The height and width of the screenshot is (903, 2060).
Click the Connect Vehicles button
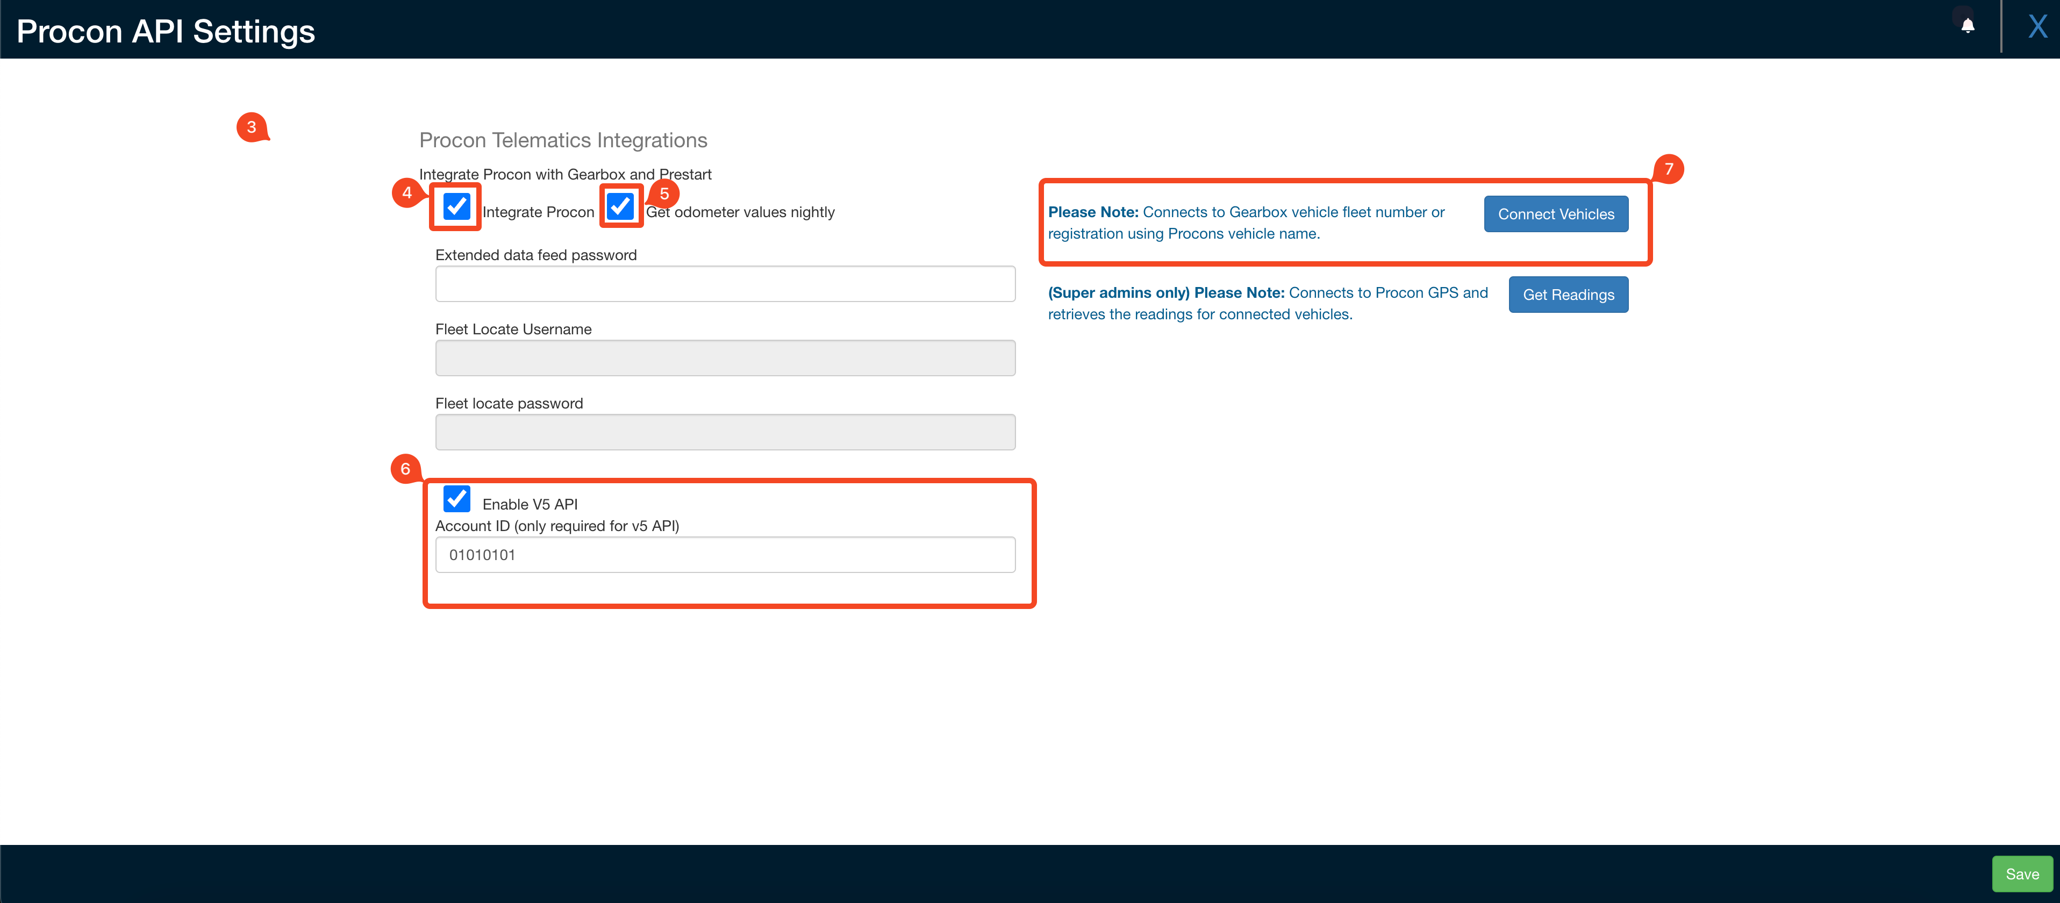(1555, 213)
